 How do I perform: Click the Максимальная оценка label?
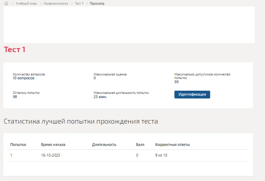(x=110, y=74)
